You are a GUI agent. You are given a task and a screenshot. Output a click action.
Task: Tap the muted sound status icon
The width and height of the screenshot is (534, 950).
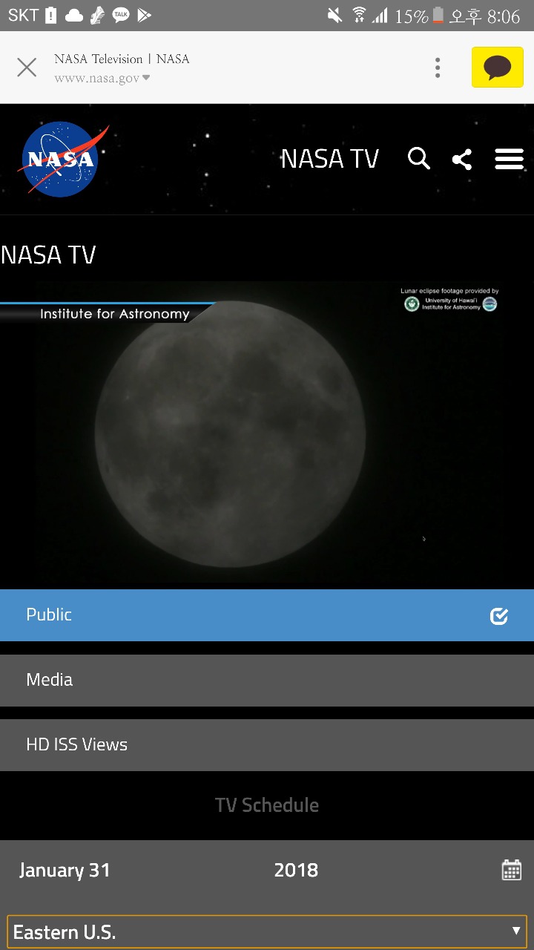click(336, 15)
